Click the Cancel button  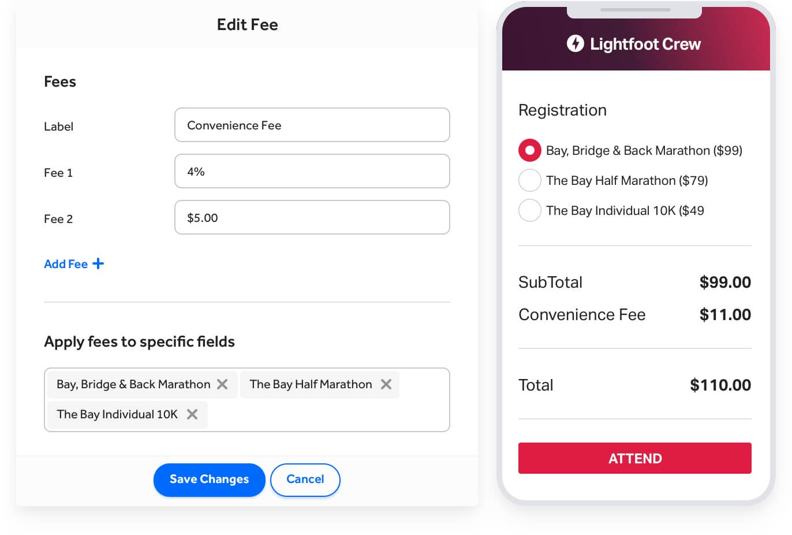305,480
